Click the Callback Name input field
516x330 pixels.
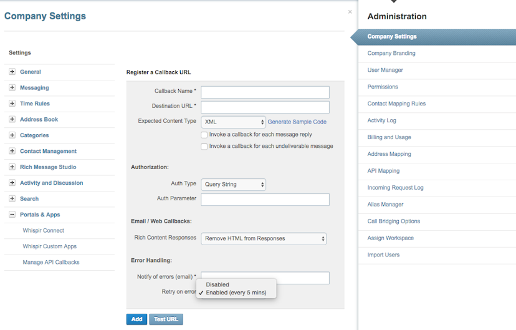[265, 92]
